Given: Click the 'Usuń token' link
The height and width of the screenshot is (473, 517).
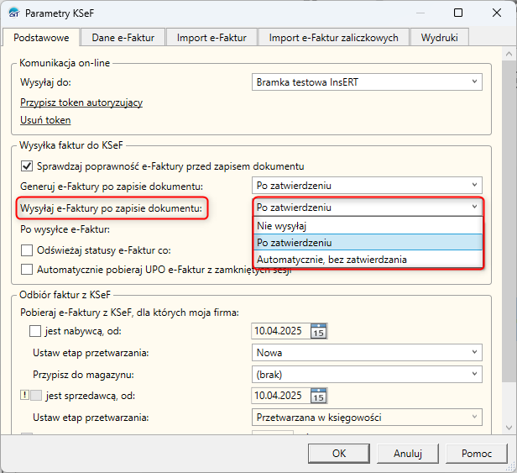Looking at the screenshot, I should tap(45, 120).
